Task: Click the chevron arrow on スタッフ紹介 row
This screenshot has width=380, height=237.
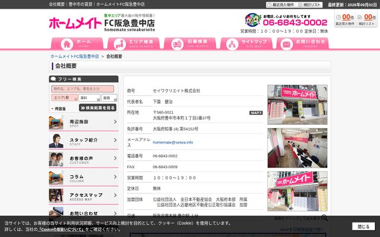Action: click(115, 140)
